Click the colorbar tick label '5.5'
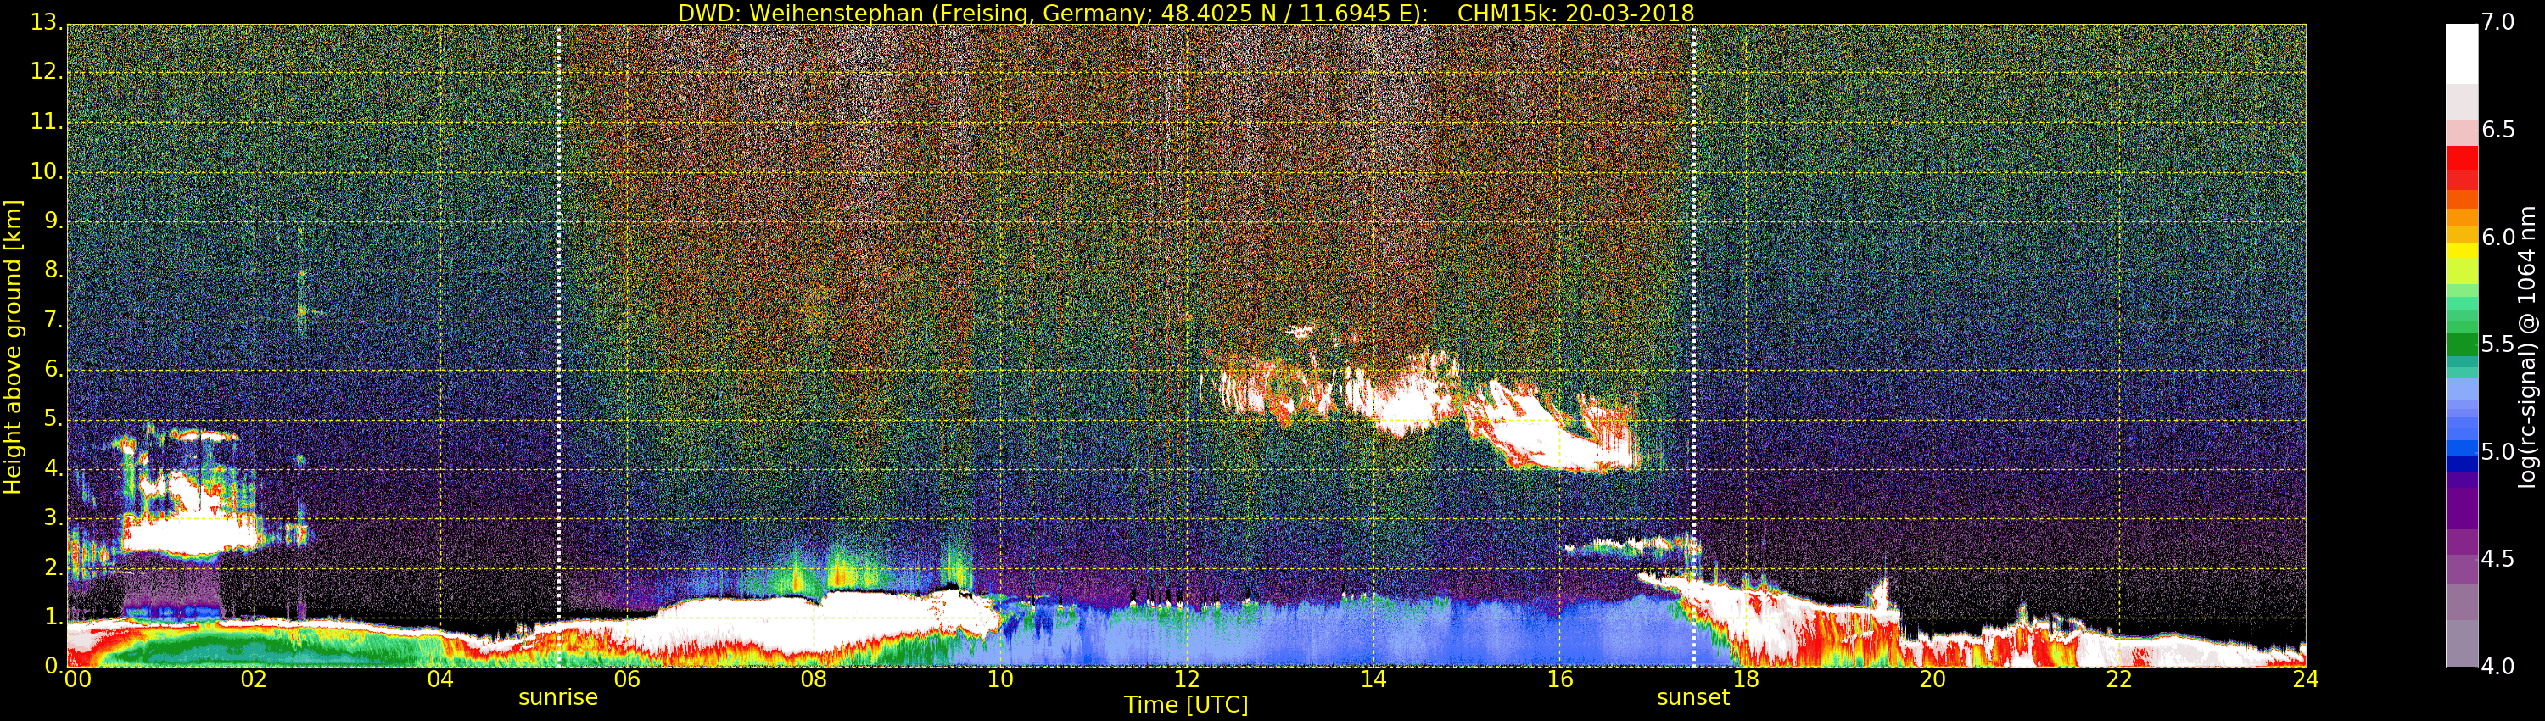Screen dimensions: 2545x721 click(2497, 344)
